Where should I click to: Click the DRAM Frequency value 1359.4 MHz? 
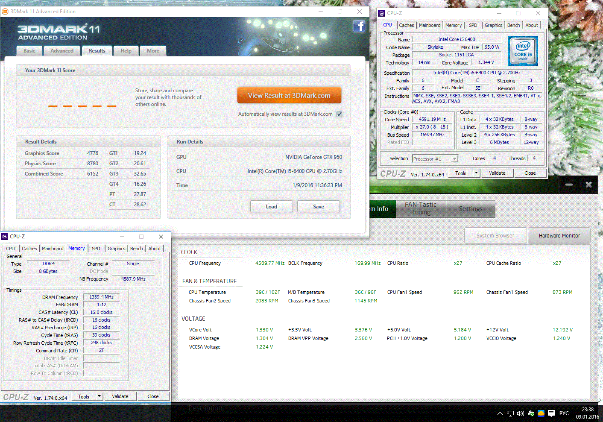101,297
